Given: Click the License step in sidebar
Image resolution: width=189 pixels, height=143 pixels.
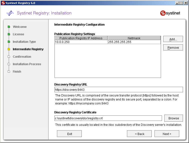Looking at the screenshot, I should pyautogui.click(x=18, y=34).
